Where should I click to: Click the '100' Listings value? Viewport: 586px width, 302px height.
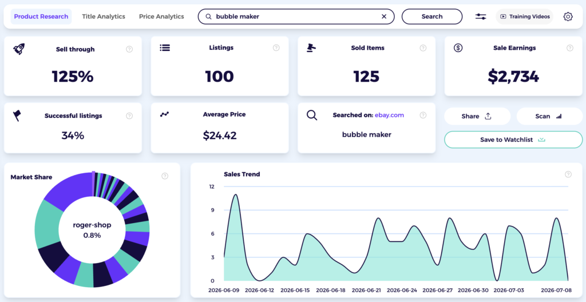[x=220, y=76]
